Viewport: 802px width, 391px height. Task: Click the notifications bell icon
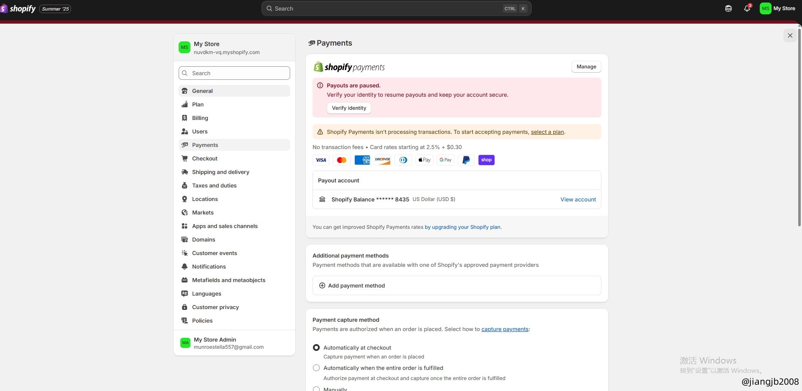(747, 8)
